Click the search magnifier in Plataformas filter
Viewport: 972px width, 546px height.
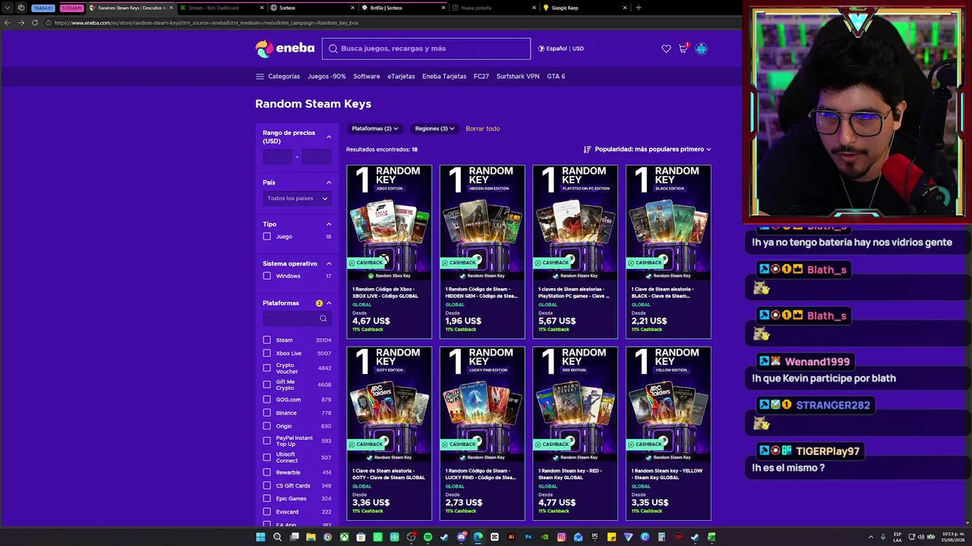point(323,318)
